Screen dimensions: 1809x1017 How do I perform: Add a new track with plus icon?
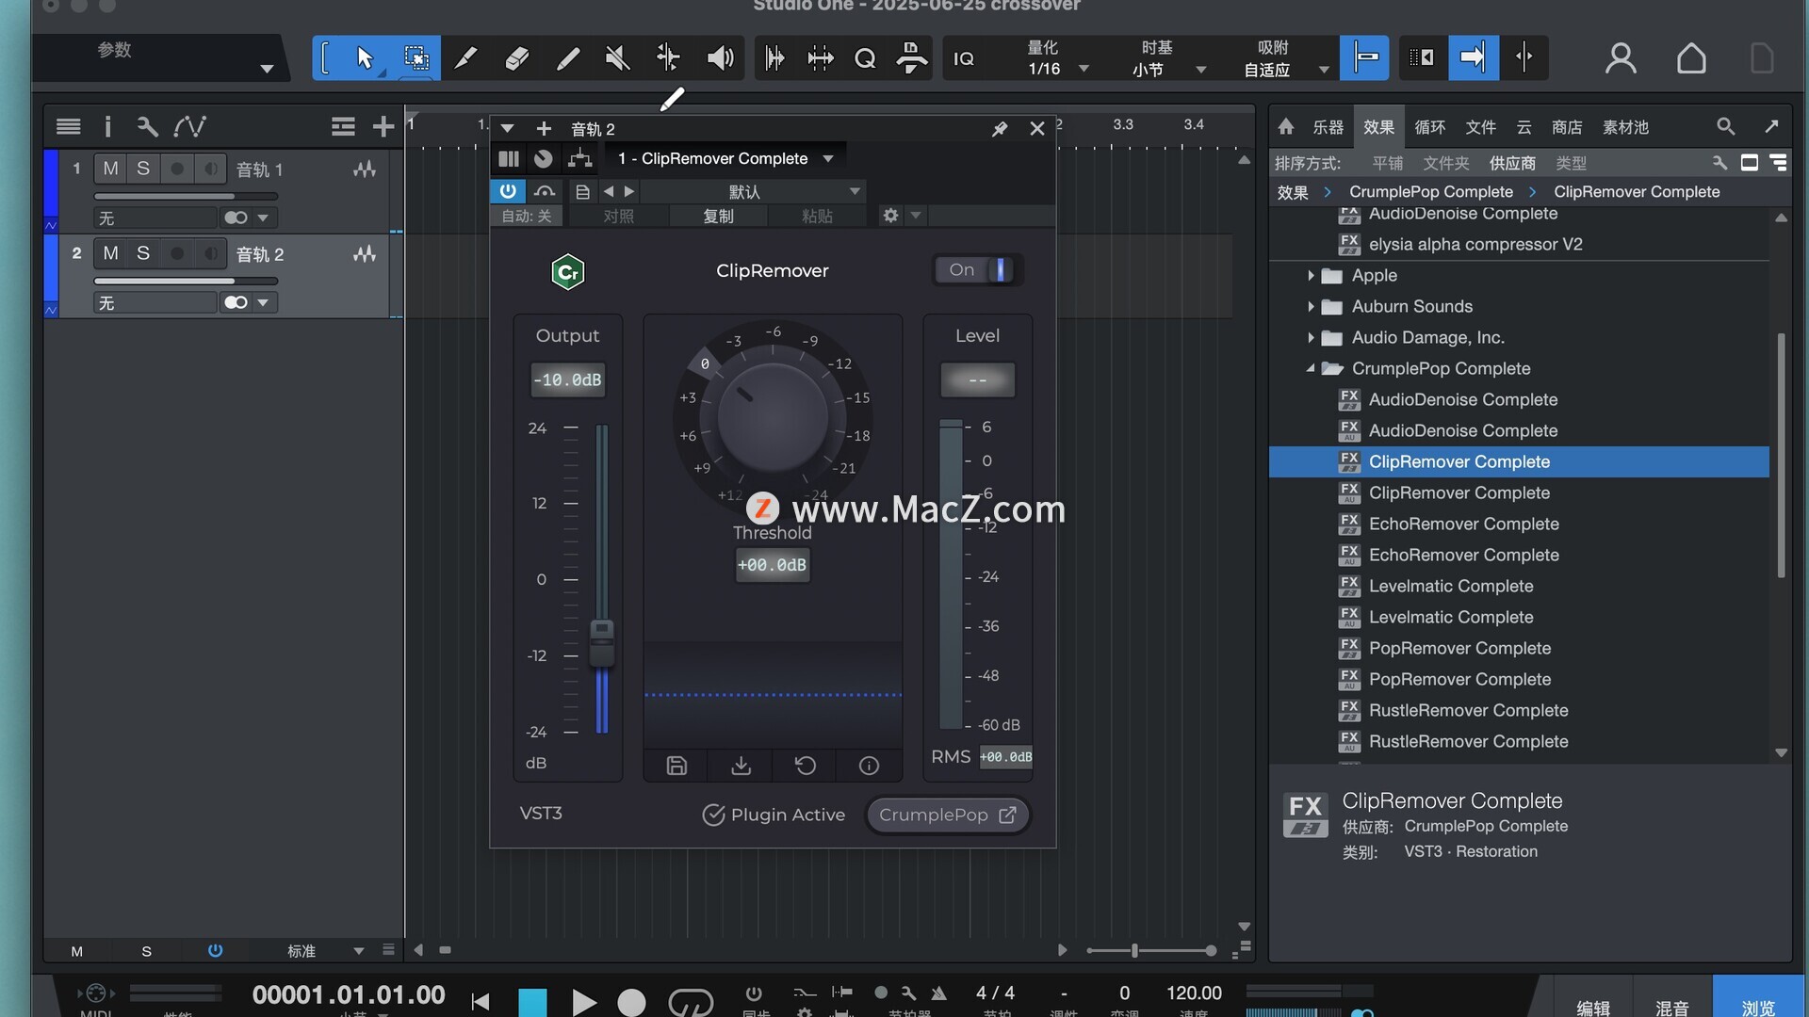(383, 126)
